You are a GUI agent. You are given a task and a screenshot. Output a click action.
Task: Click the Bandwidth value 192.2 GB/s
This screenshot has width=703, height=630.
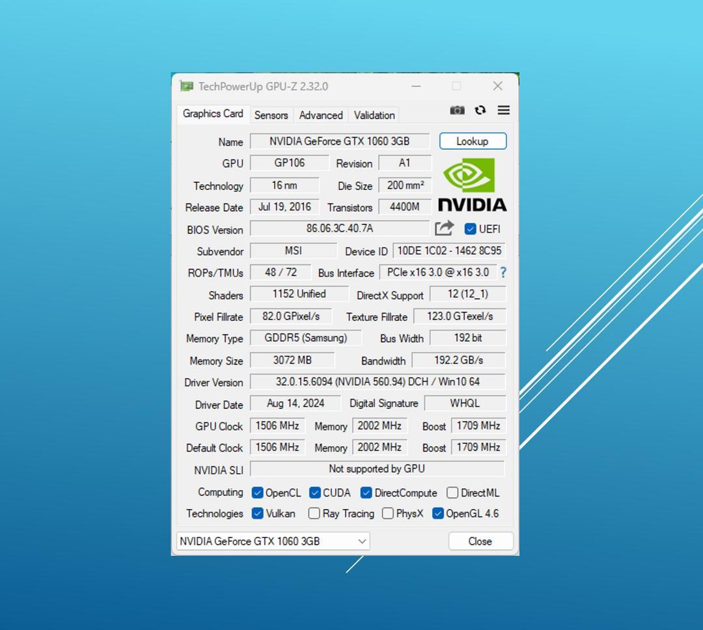click(459, 360)
